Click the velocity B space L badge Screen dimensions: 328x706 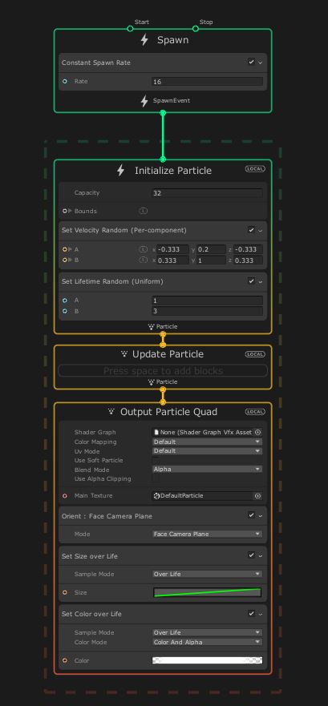tap(143, 260)
